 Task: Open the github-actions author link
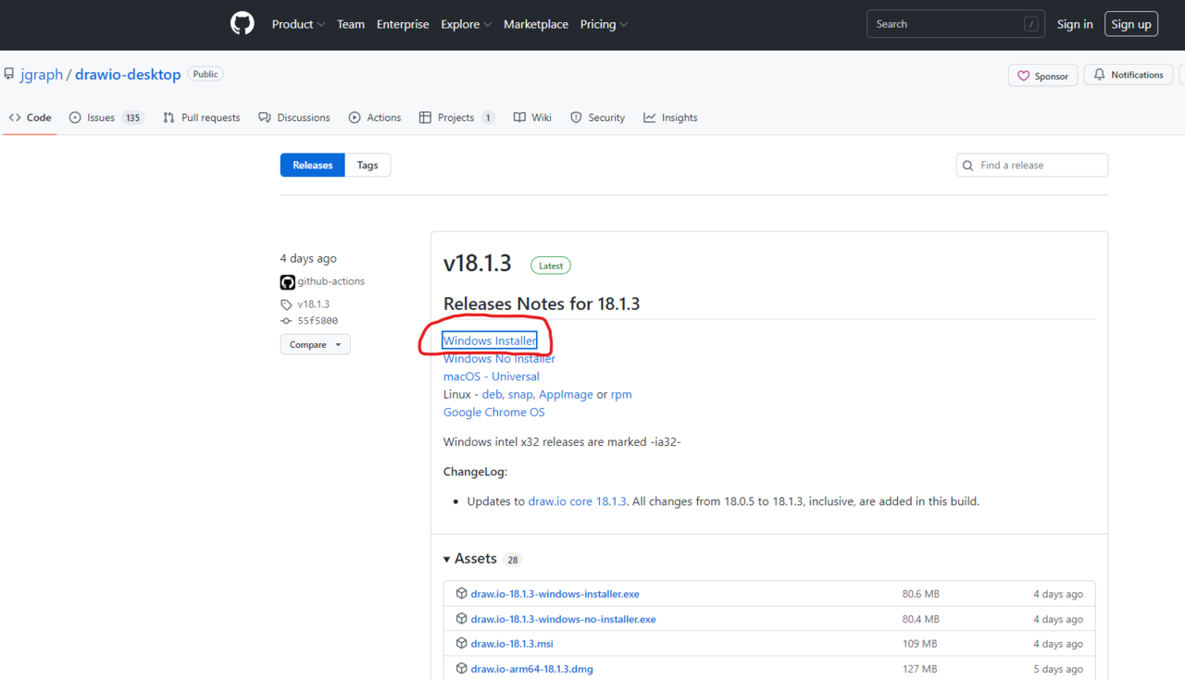(331, 281)
